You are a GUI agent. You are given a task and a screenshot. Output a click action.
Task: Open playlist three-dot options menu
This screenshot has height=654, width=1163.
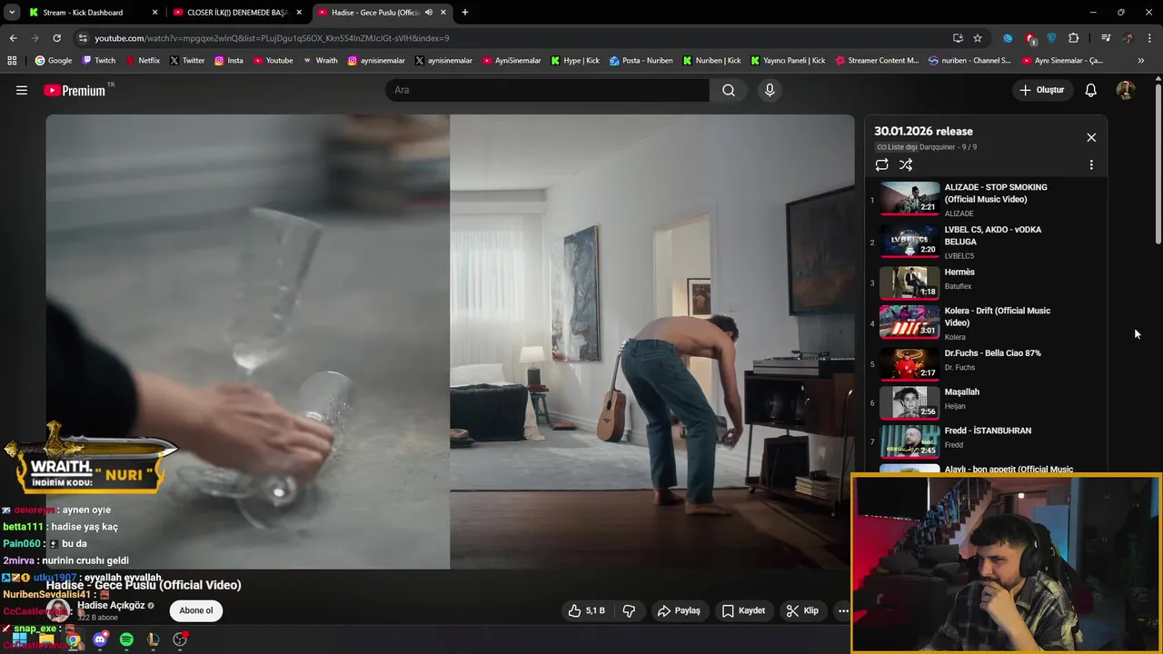(x=1091, y=164)
